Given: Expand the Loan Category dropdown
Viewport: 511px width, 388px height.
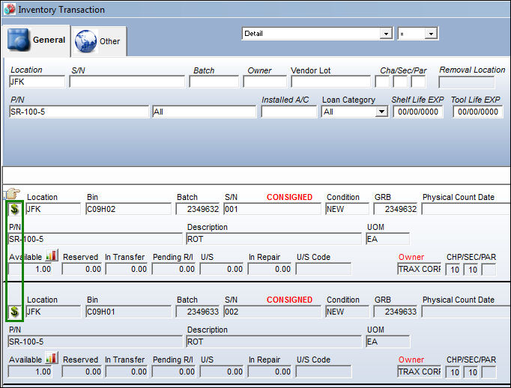Looking at the screenshot, I should [381, 112].
